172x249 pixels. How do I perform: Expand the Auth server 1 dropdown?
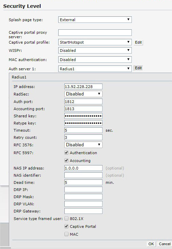coord(95,69)
